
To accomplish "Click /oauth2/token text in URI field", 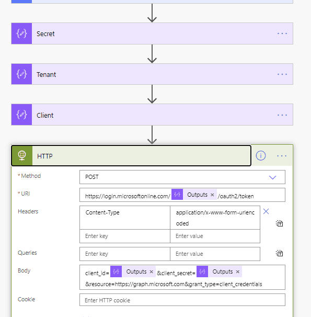I will pyautogui.click(x=235, y=196).
